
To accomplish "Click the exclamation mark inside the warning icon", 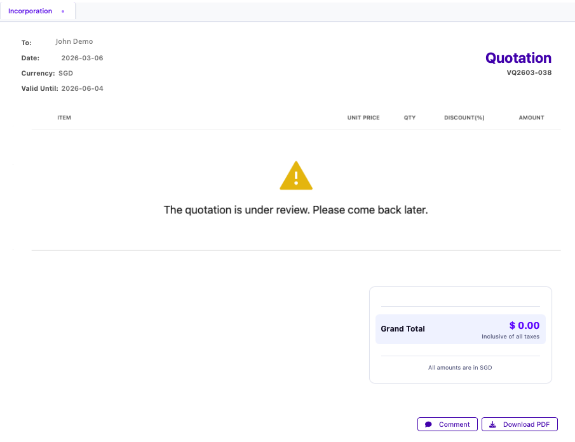I will click(x=295, y=177).
